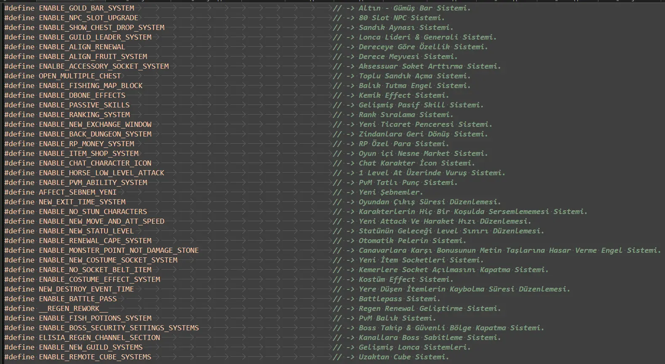This screenshot has width=665, height=364.
Task: Click the ENABLE_ITEM_SHOP_SYSTEM identifier
Action: (88, 153)
